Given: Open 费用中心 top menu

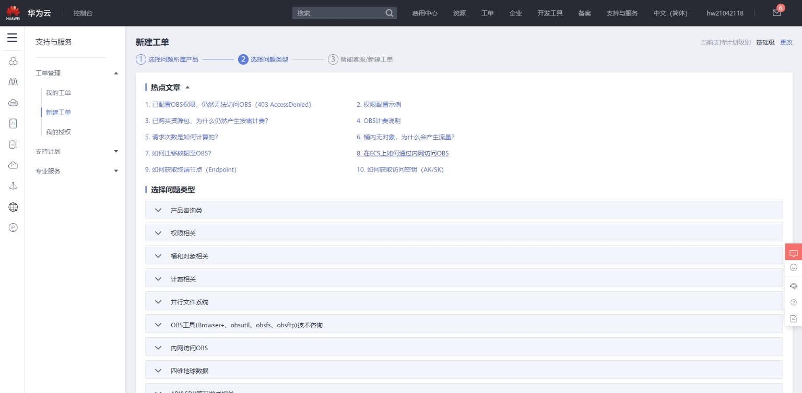Looking at the screenshot, I should pos(424,13).
